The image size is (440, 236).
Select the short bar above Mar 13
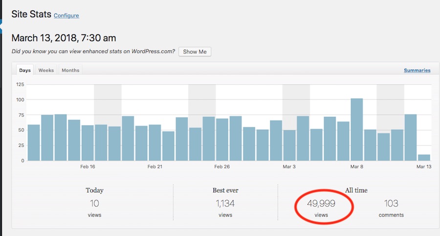coord(424,157)
